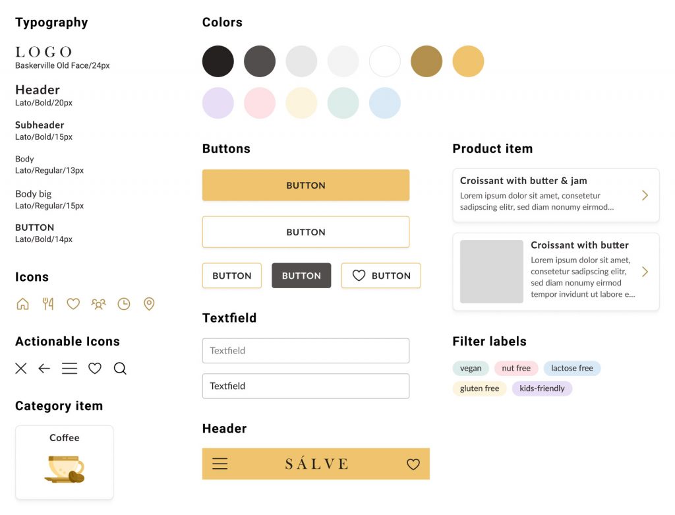Click the heart icon in SÁLVE header

tap(413, 464)
